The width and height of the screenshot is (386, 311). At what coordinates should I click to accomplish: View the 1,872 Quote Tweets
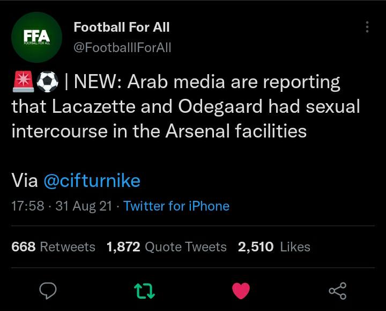pyautogui.click(x=166, y=247)
